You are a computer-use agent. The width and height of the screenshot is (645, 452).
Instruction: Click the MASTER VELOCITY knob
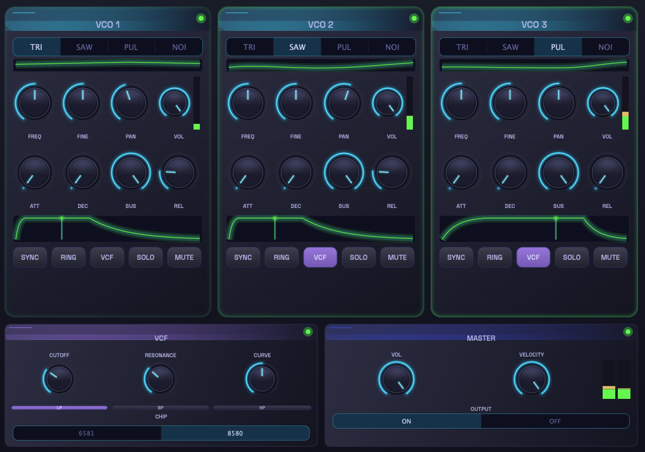[x=531, y=379]
